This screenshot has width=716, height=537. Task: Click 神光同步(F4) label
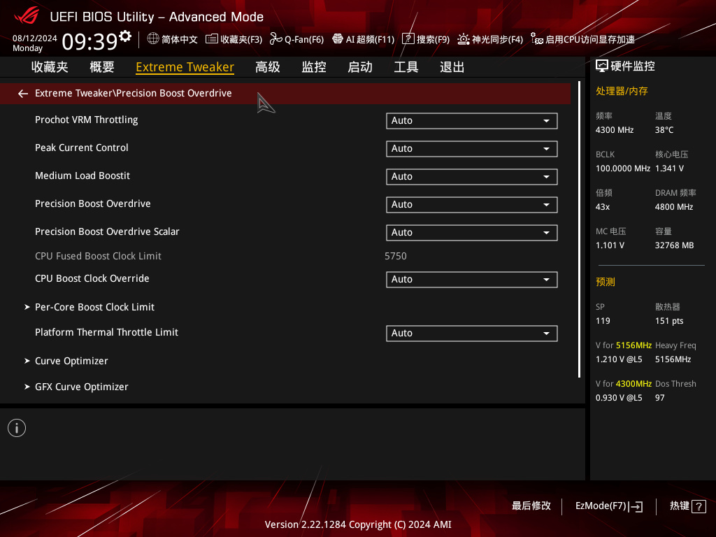pos(497,39)
